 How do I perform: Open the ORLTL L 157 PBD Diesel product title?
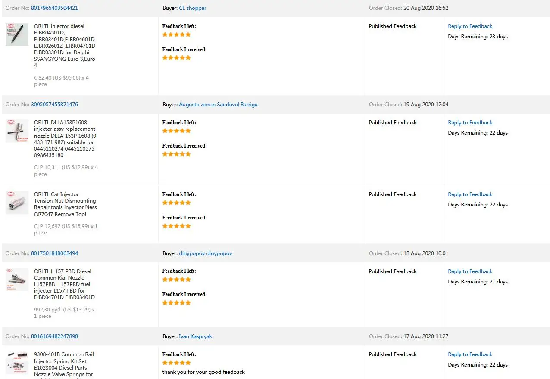click(x=64, y=284)
